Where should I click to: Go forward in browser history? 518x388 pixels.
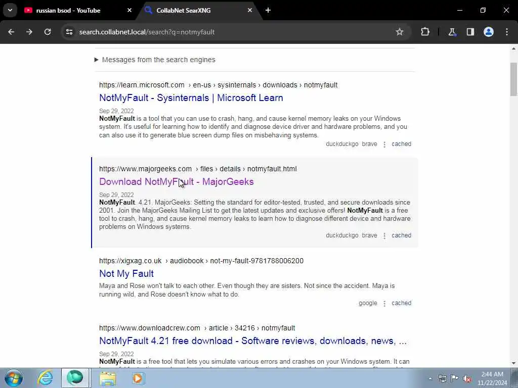[x=29, y=32]
